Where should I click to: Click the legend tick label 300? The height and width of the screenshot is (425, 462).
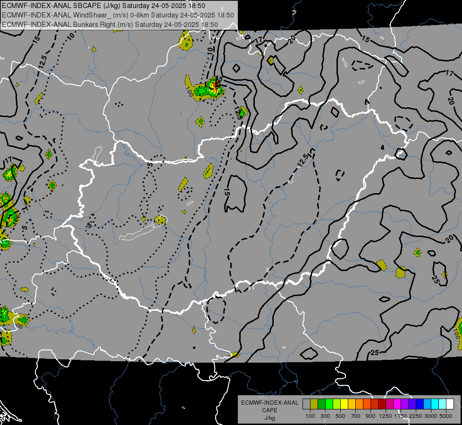click(x=325, y=416)
